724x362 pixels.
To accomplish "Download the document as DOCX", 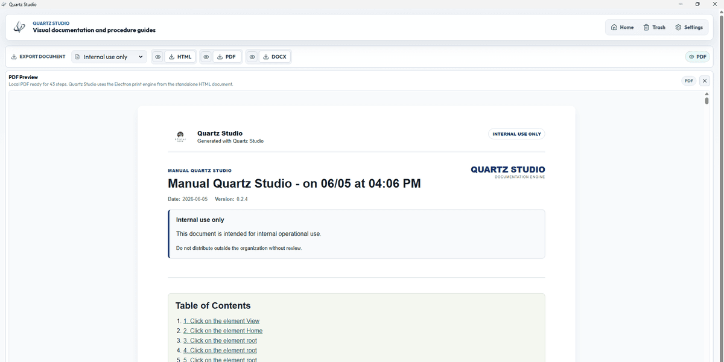I will [275, 57].
